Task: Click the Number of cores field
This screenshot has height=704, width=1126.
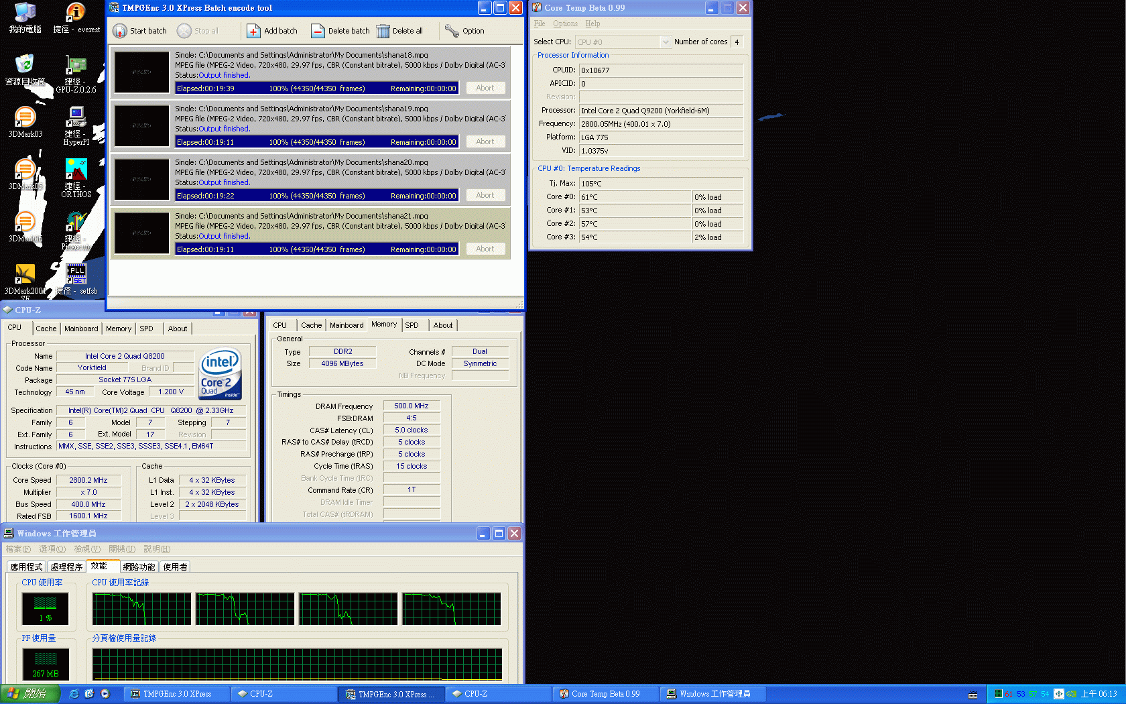Action: tap(737, 42)
